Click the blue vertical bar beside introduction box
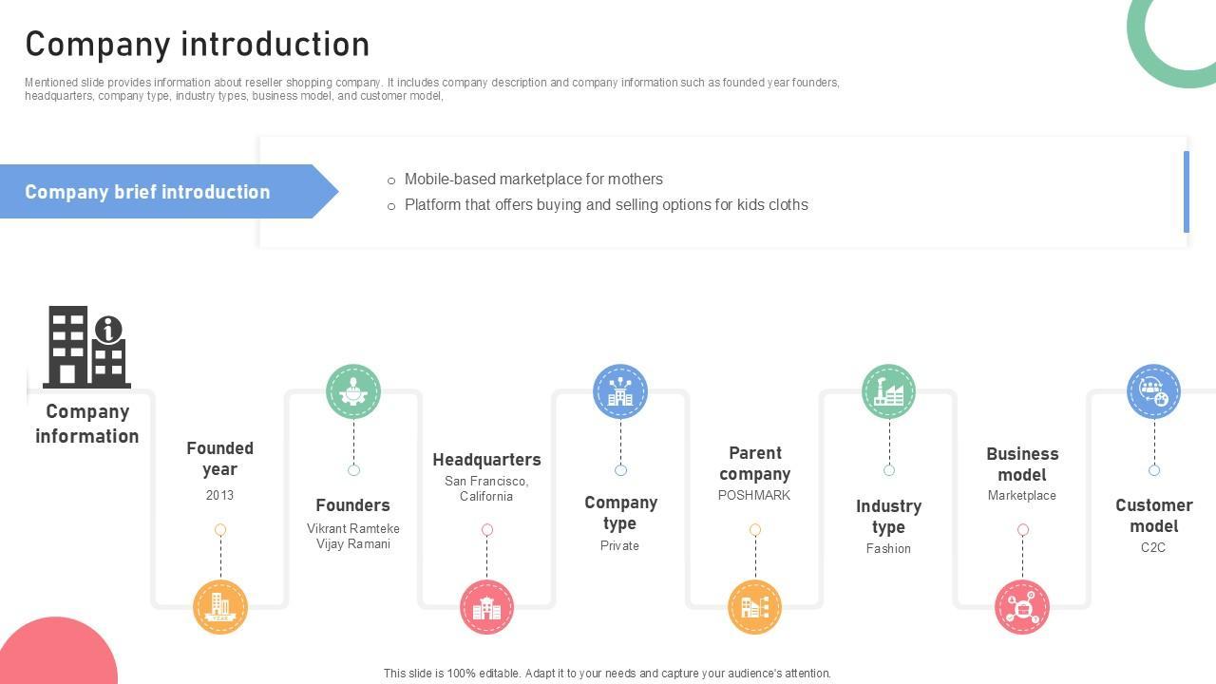The width and height of the screenshot is (1216, 684). pyautogui.click(x=1186, y=191)
